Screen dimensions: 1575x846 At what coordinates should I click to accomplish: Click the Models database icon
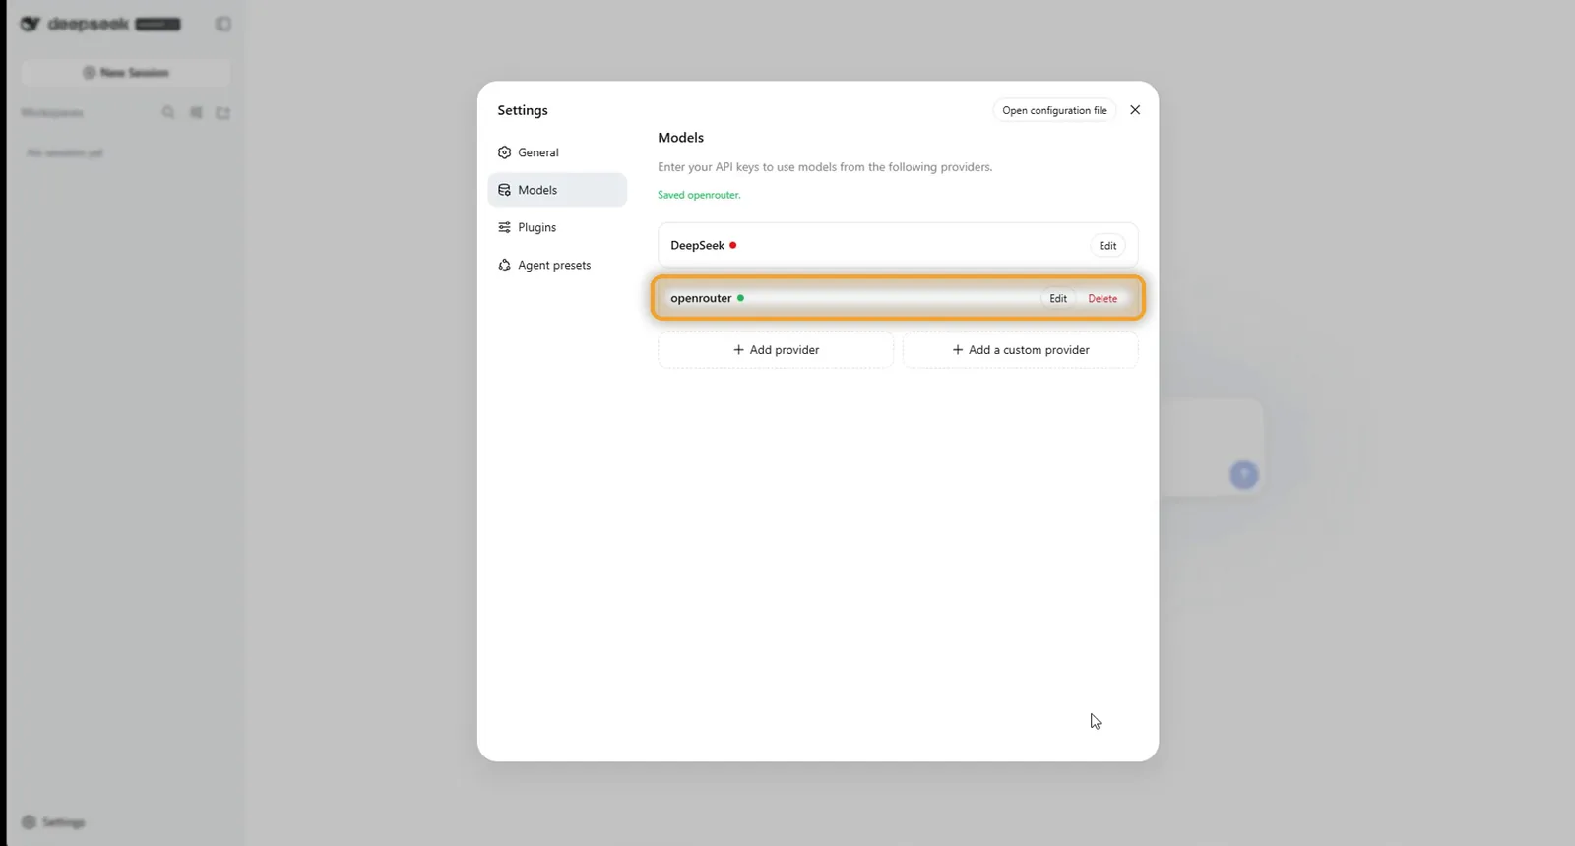tap(504, 190)
